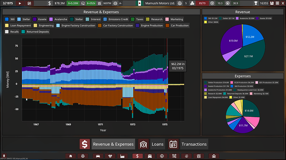The height and width of the screenshot is (160, 286).
Task: Open the people group icon in the bottom bar
Action: [150, 156]
